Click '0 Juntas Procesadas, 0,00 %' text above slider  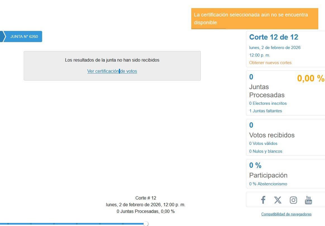coord(146,211)
